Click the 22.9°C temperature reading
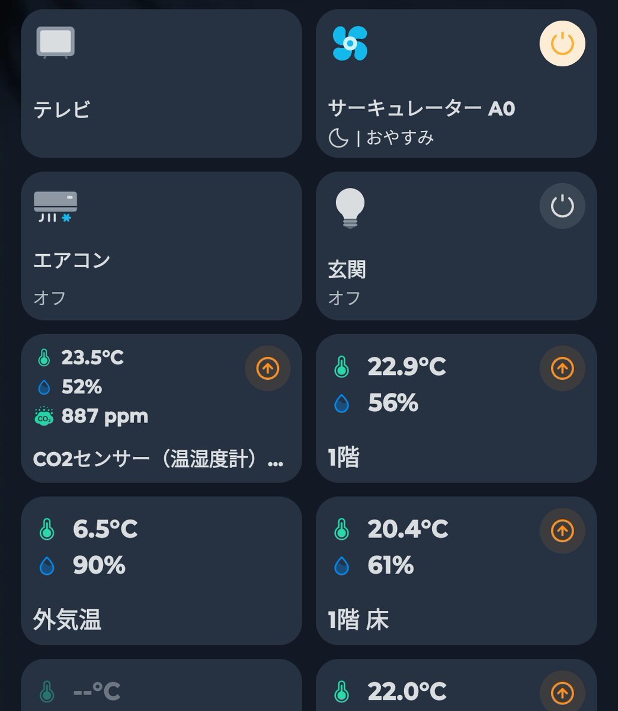This screenshot has width=618, height=711. pos(406,367)
